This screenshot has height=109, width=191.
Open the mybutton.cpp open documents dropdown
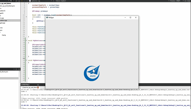[x=51, y=1]
